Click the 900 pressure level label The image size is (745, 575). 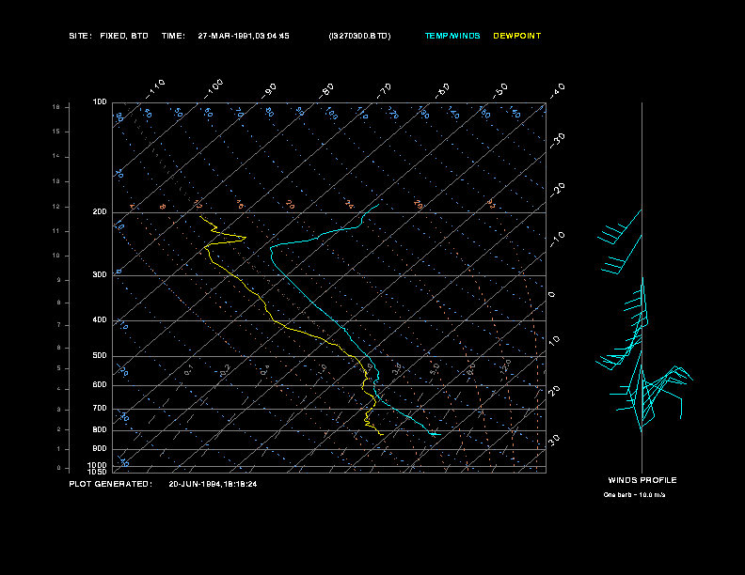tap(100, 448)
